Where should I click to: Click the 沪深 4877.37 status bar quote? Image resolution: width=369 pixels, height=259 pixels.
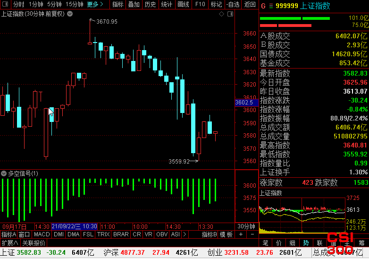coord(136,253)
